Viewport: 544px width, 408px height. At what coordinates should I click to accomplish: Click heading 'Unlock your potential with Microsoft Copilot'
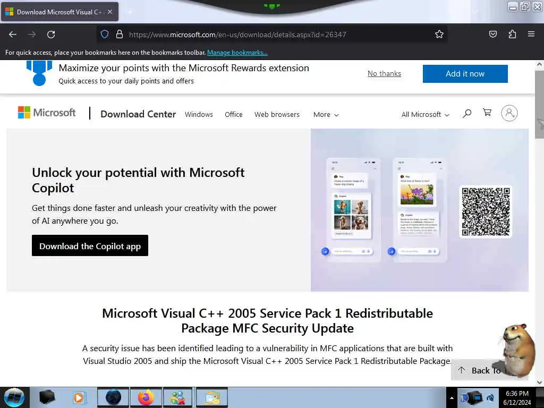[x=138, y=180]
